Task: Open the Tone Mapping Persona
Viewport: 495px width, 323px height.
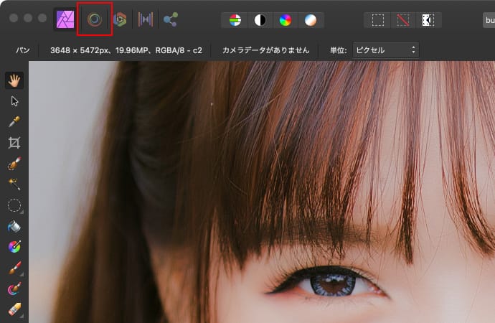Action: 146,19
